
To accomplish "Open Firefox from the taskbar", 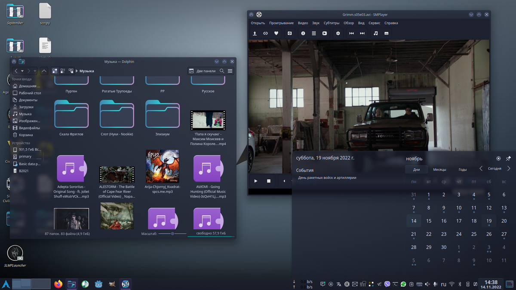I will [58, 284].
